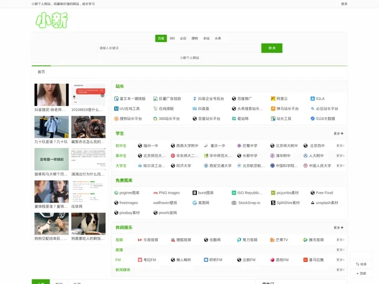Open the 同济大学 link
Screen dimensions: 379x284
184,166
